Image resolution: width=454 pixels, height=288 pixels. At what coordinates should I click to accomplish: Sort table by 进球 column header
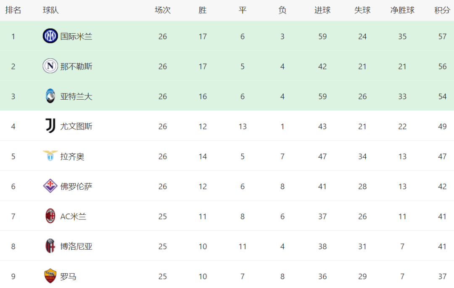click(x=322, y=11)
